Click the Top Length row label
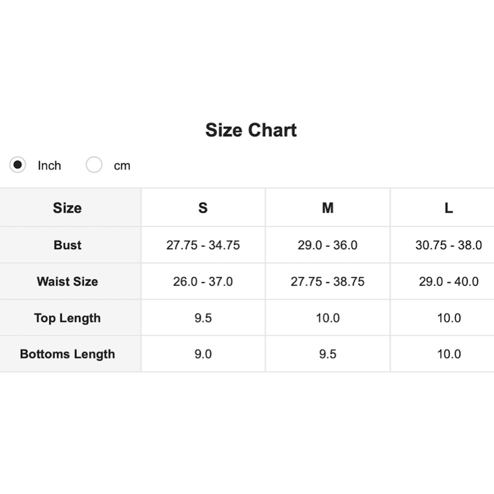Screen dimensions: 494x494 [x=67, y=318]
